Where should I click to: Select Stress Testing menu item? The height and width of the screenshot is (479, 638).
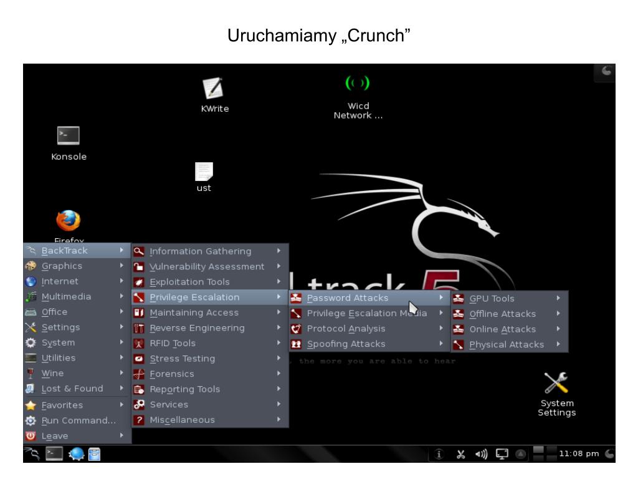coord(210,359)
